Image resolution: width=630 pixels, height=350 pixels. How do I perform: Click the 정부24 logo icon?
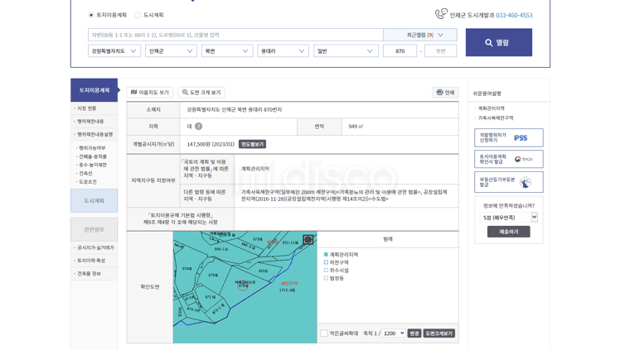pos(524,159)
